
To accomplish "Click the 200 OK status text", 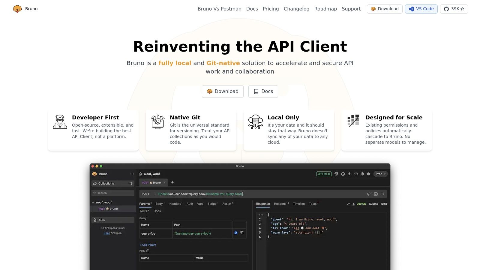I will tap(361, 204).
